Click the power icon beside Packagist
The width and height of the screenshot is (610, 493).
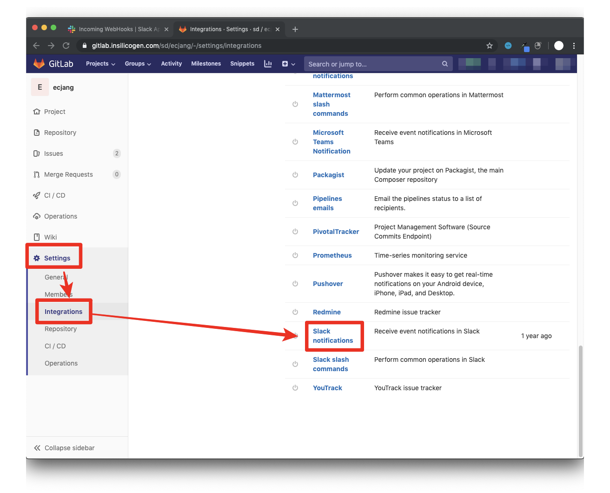[x=295, y=175]
